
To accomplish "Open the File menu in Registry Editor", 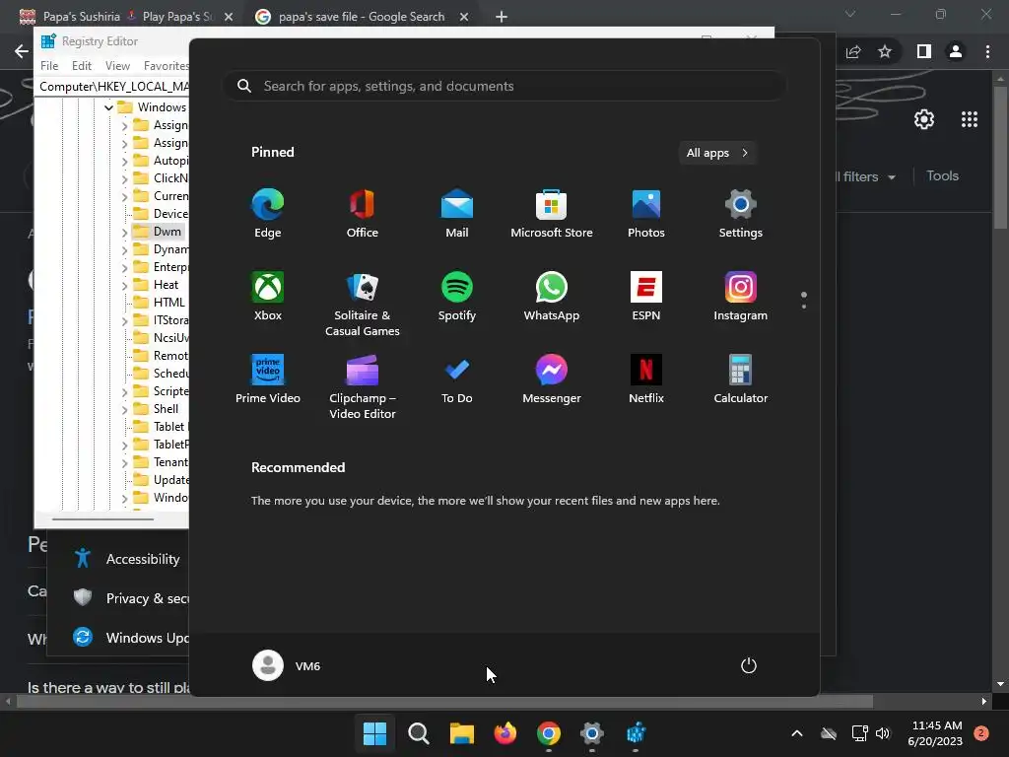I will (x=49, y=66).
